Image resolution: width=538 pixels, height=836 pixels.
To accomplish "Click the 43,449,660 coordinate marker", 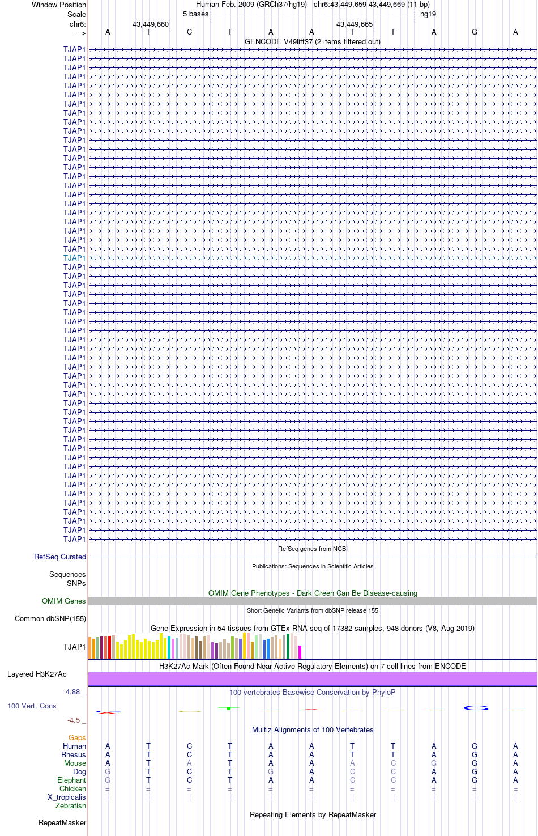I will pyautogui.click(x=151, y=24).
